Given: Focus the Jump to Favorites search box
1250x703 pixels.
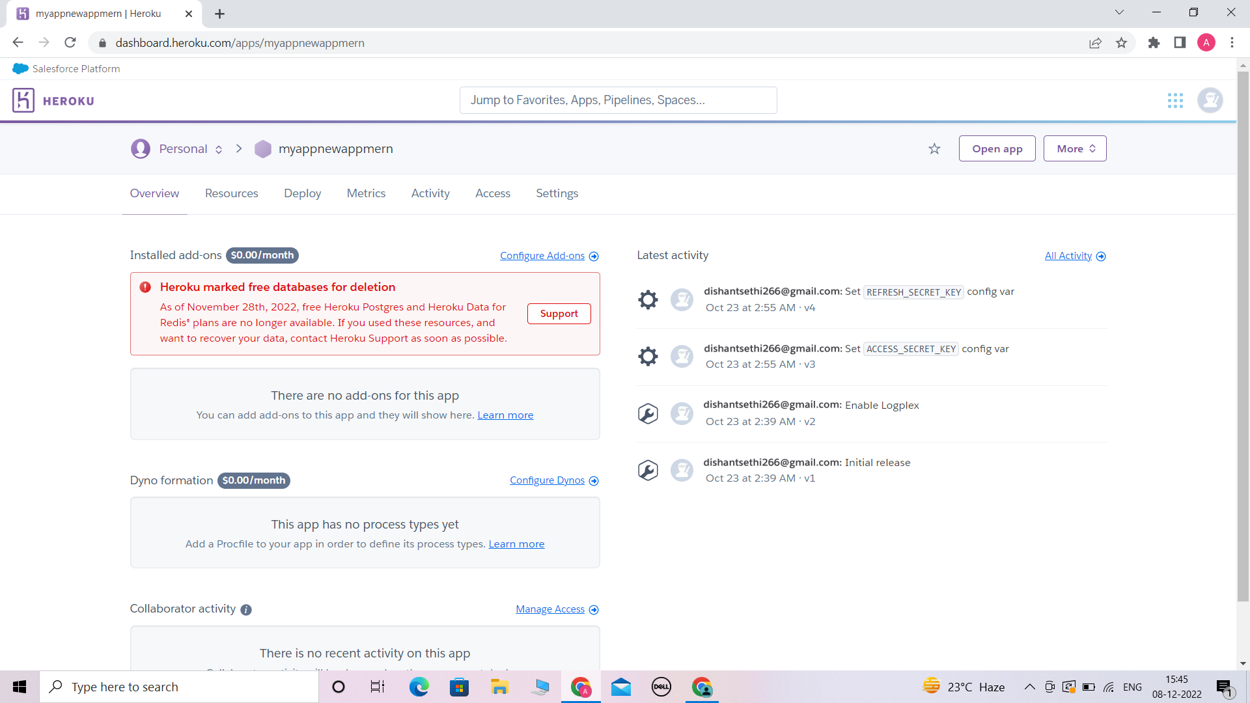Looking at the screenshot, I should (618, 100).
